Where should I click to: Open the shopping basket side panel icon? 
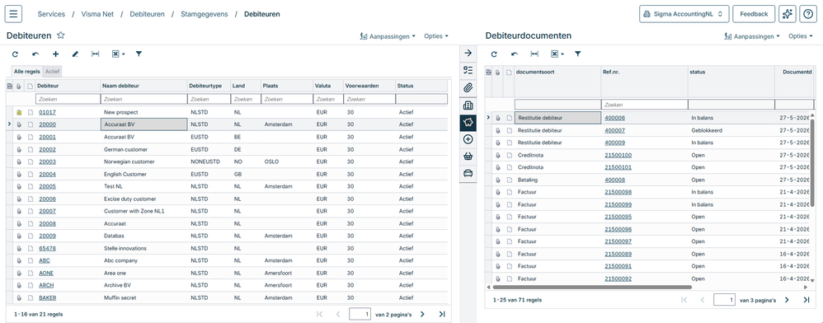[x=468, y=157]
